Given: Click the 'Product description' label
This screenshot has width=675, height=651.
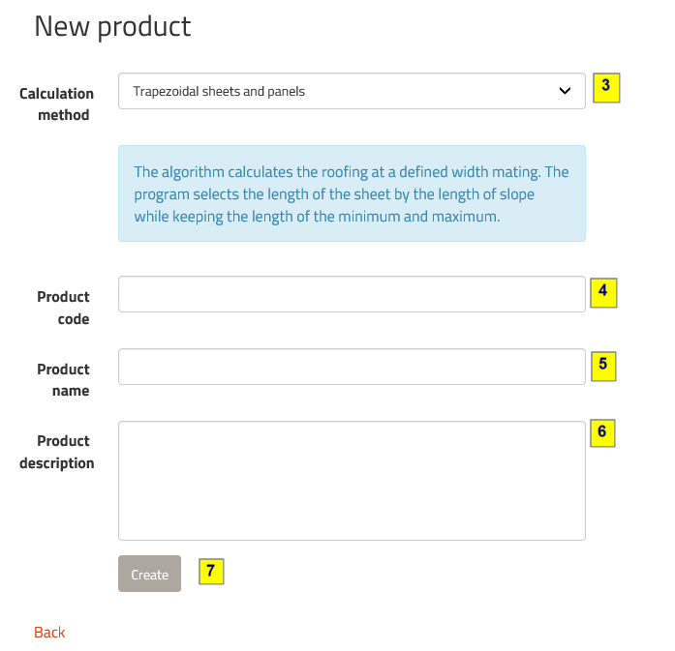Looking at the screenshot, I should (57, 452).
